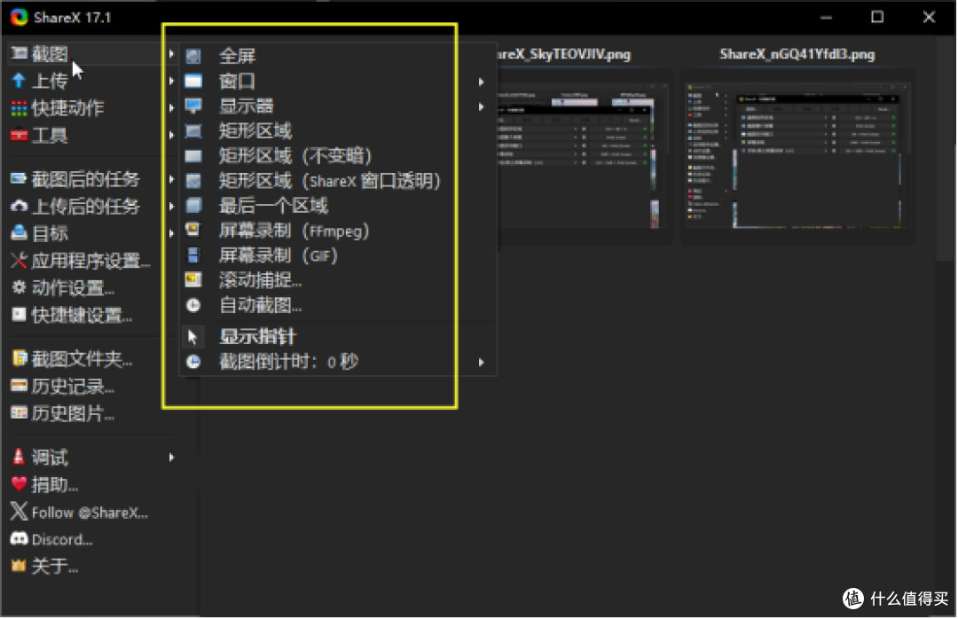Click the 调试 traffic cone icon
The height and width of the screenshot is (619, 958).
click(x=19, y=457)
